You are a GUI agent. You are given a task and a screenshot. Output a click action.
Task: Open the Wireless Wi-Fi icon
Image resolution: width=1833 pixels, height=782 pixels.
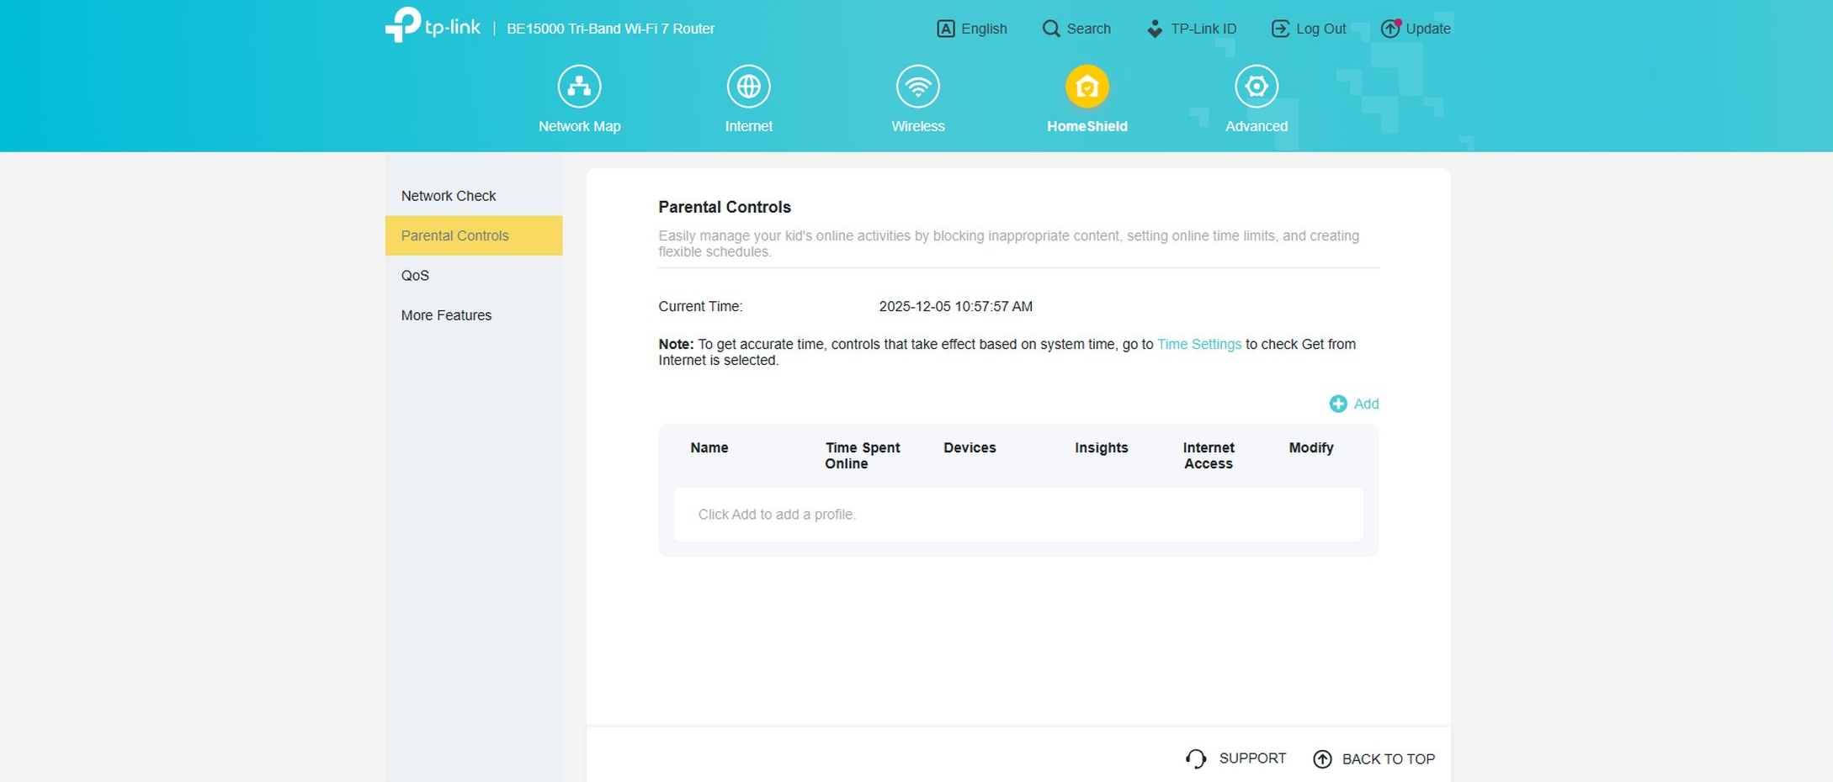[917, 87]
